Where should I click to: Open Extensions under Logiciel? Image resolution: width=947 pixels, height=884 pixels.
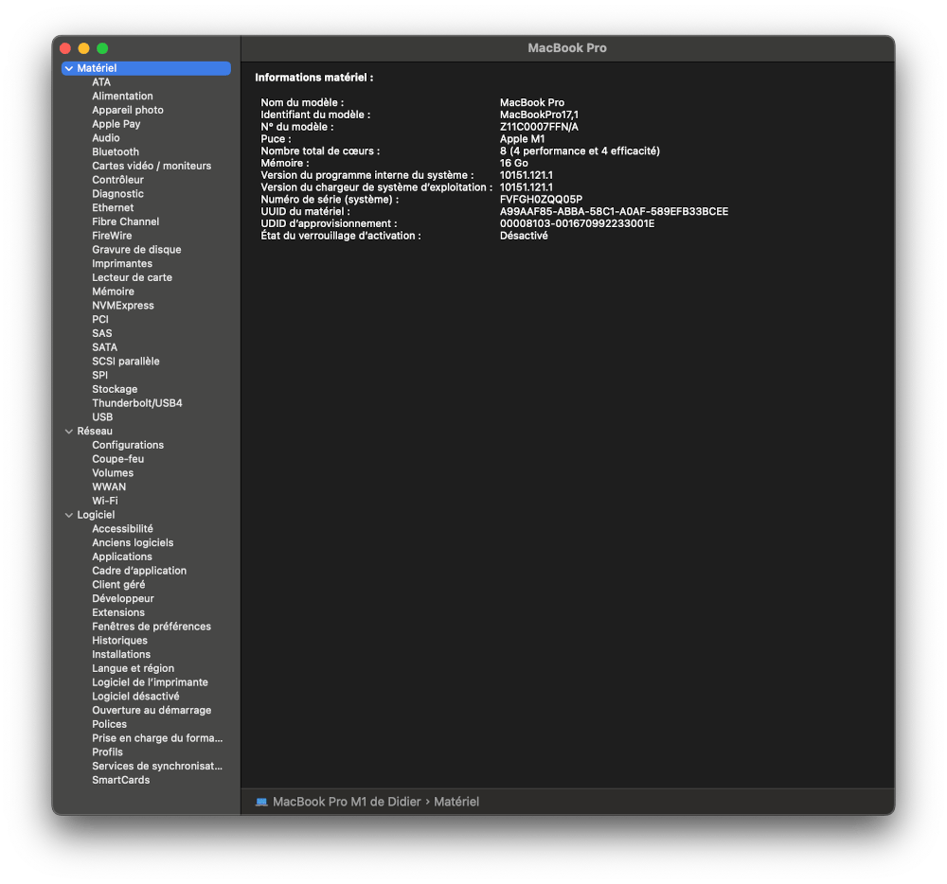click(118, 612)
